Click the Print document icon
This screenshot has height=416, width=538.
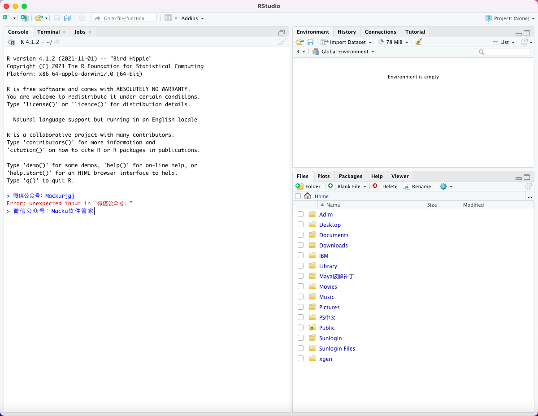click(x=81, y=18)
